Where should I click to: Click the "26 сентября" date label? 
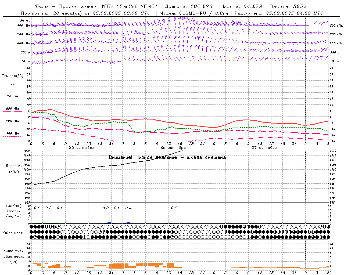pos(173,148)
